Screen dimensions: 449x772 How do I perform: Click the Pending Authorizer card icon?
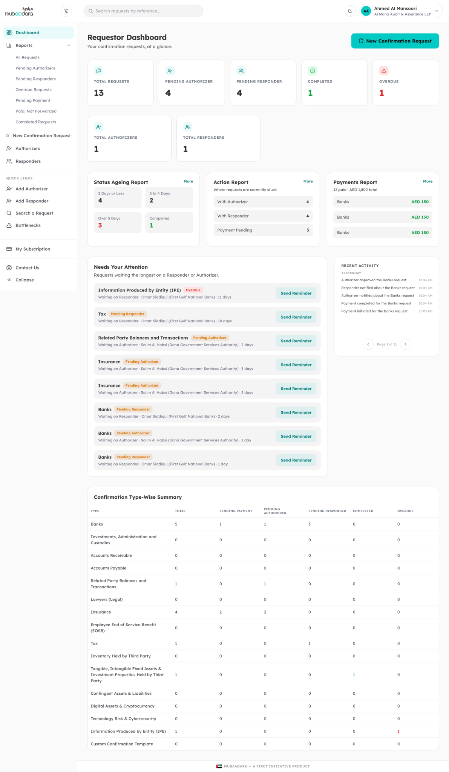170,70
